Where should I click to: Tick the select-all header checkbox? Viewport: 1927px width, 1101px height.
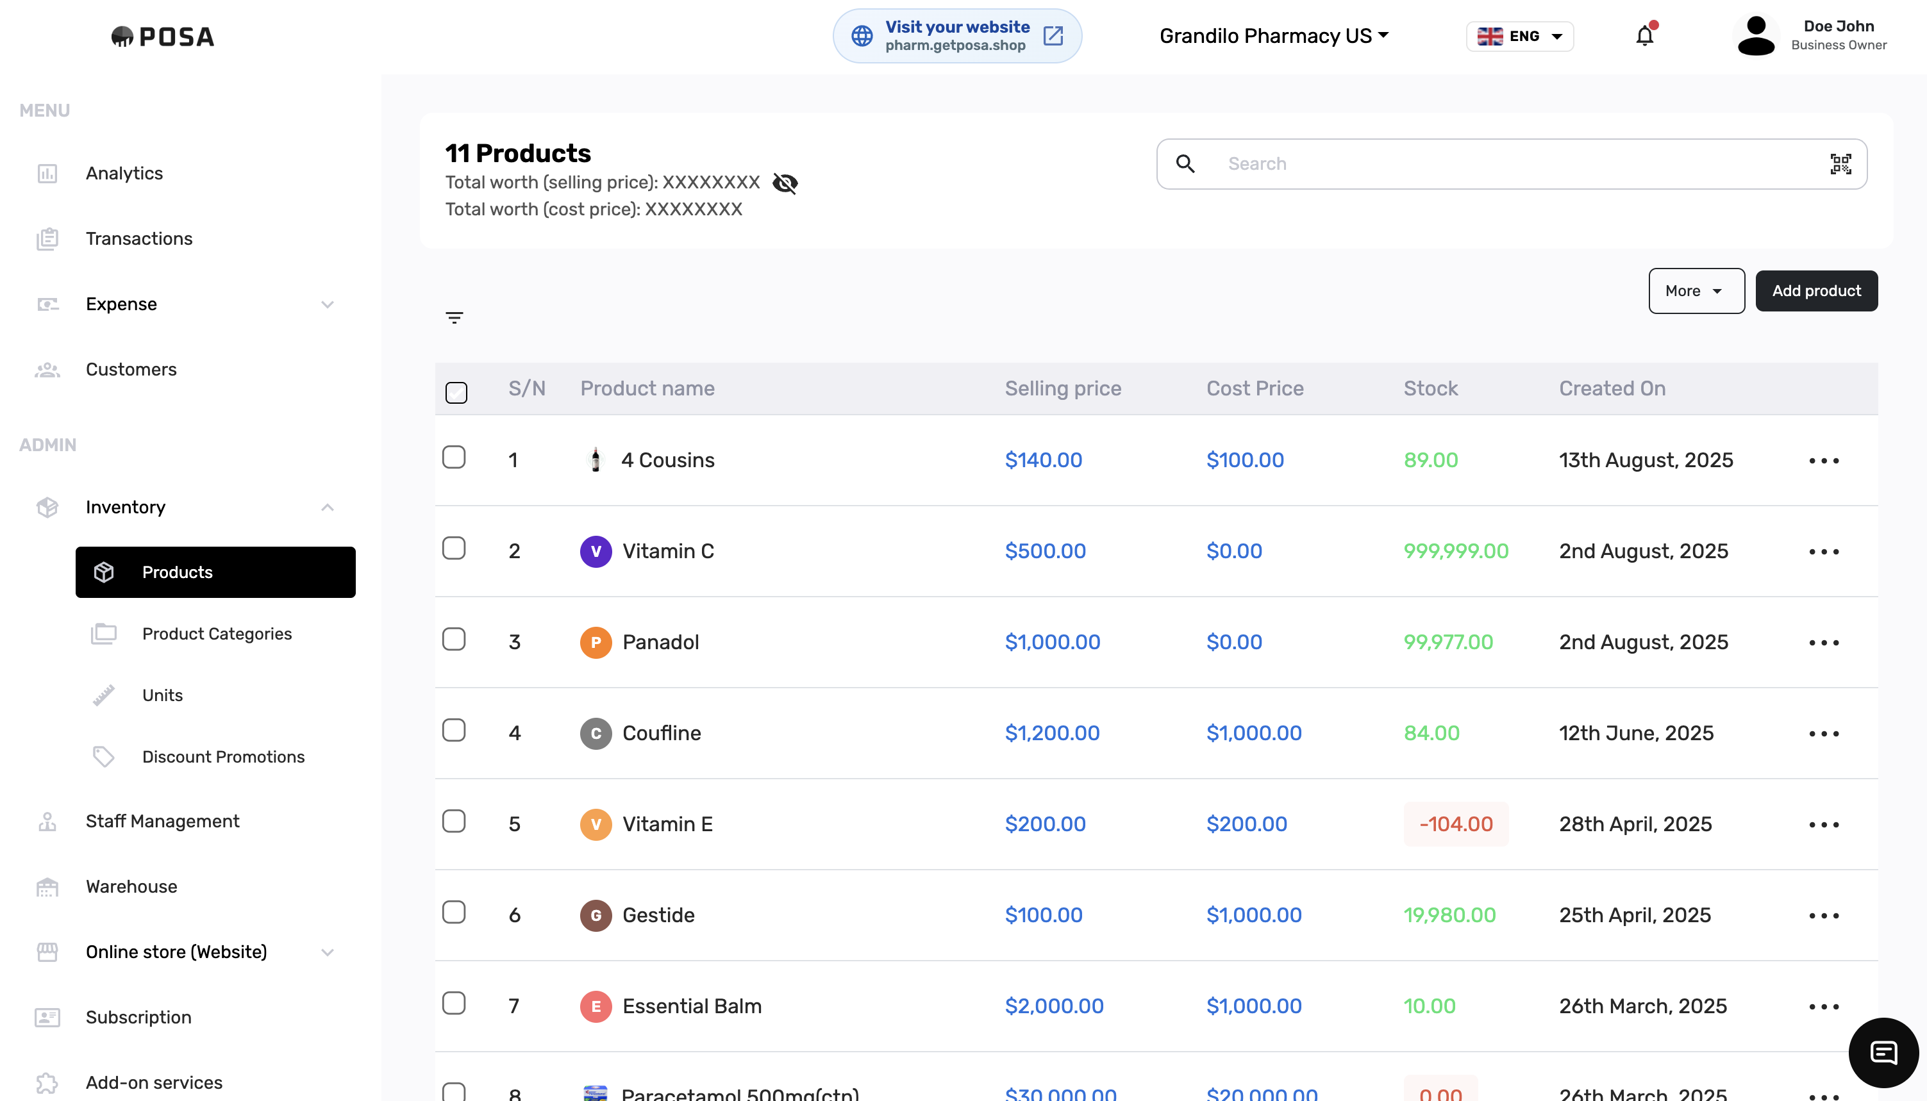456,392
